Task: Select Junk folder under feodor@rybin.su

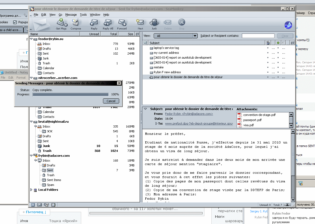Action: pos(46,58)
